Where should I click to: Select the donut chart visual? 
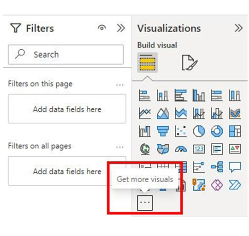tap(217, 131)
